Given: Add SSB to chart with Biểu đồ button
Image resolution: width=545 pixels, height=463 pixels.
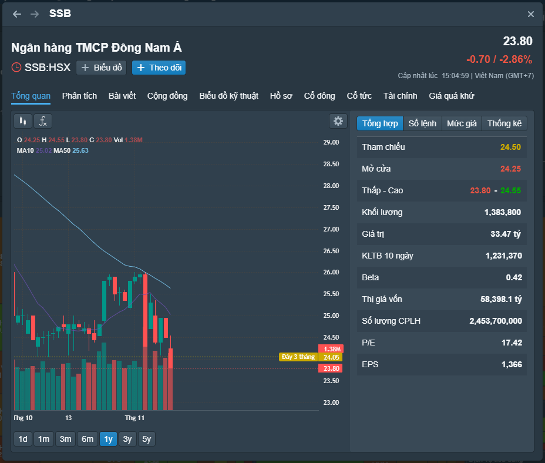Looking at the screenshot, I should pos(101,68).
